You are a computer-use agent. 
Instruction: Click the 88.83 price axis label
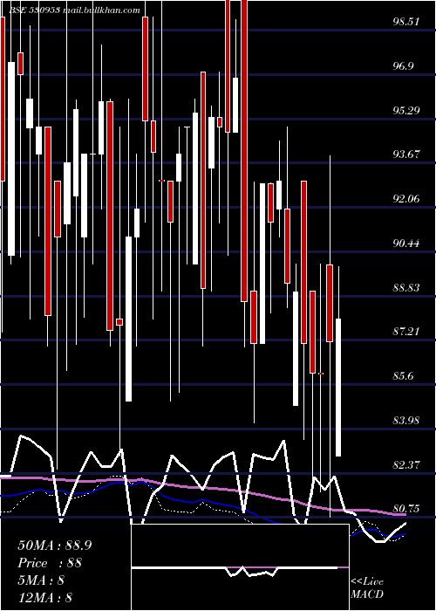[406, 288]
